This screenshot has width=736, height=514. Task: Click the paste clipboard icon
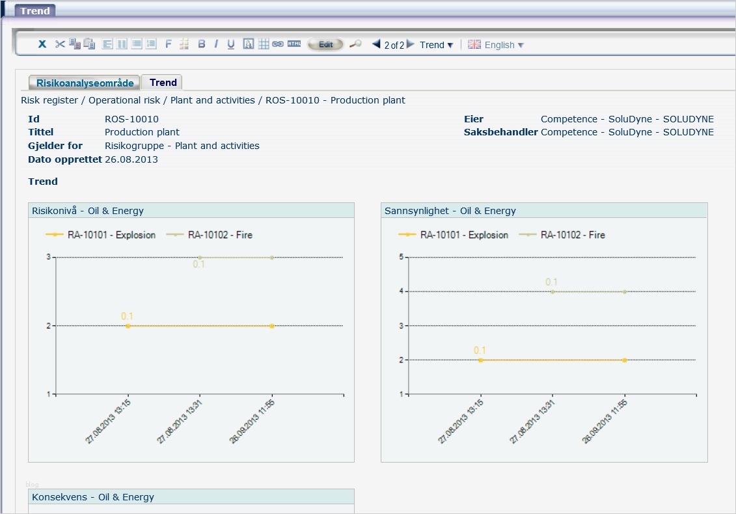click(x=89, y=44)
